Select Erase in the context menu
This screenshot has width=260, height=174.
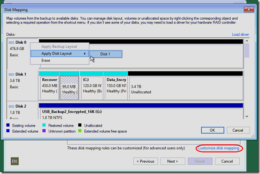point(60,61)
